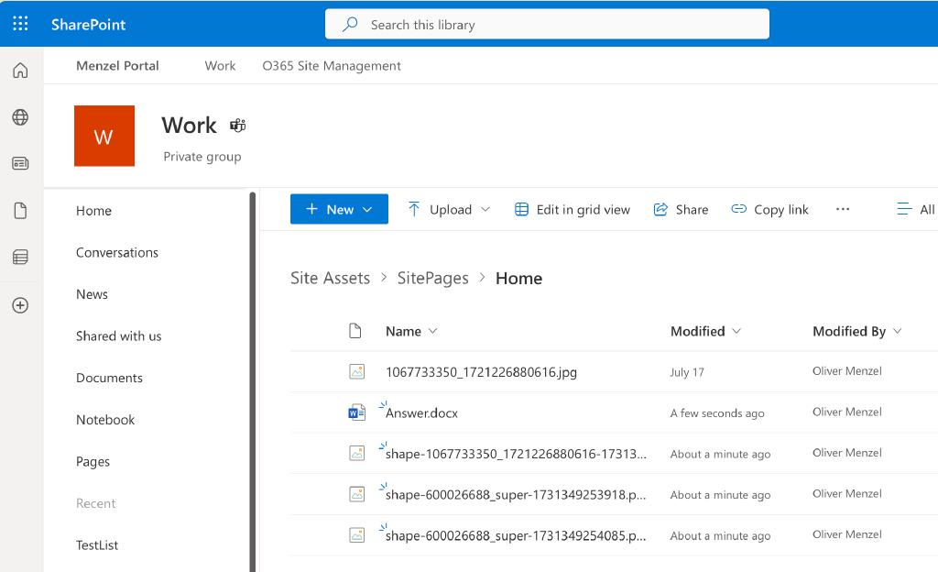This screenshot has height=572, width=938.
Task: Click the Share button
Action: [x=681, y=209]
